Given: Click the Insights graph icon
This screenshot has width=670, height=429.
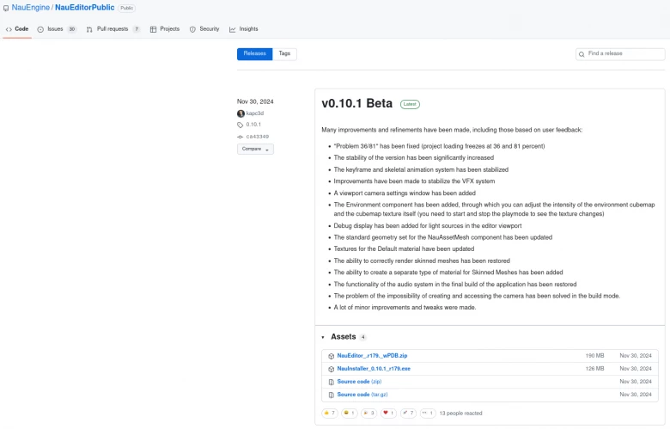Looking at the screenshot, I should tap(233, 29).
